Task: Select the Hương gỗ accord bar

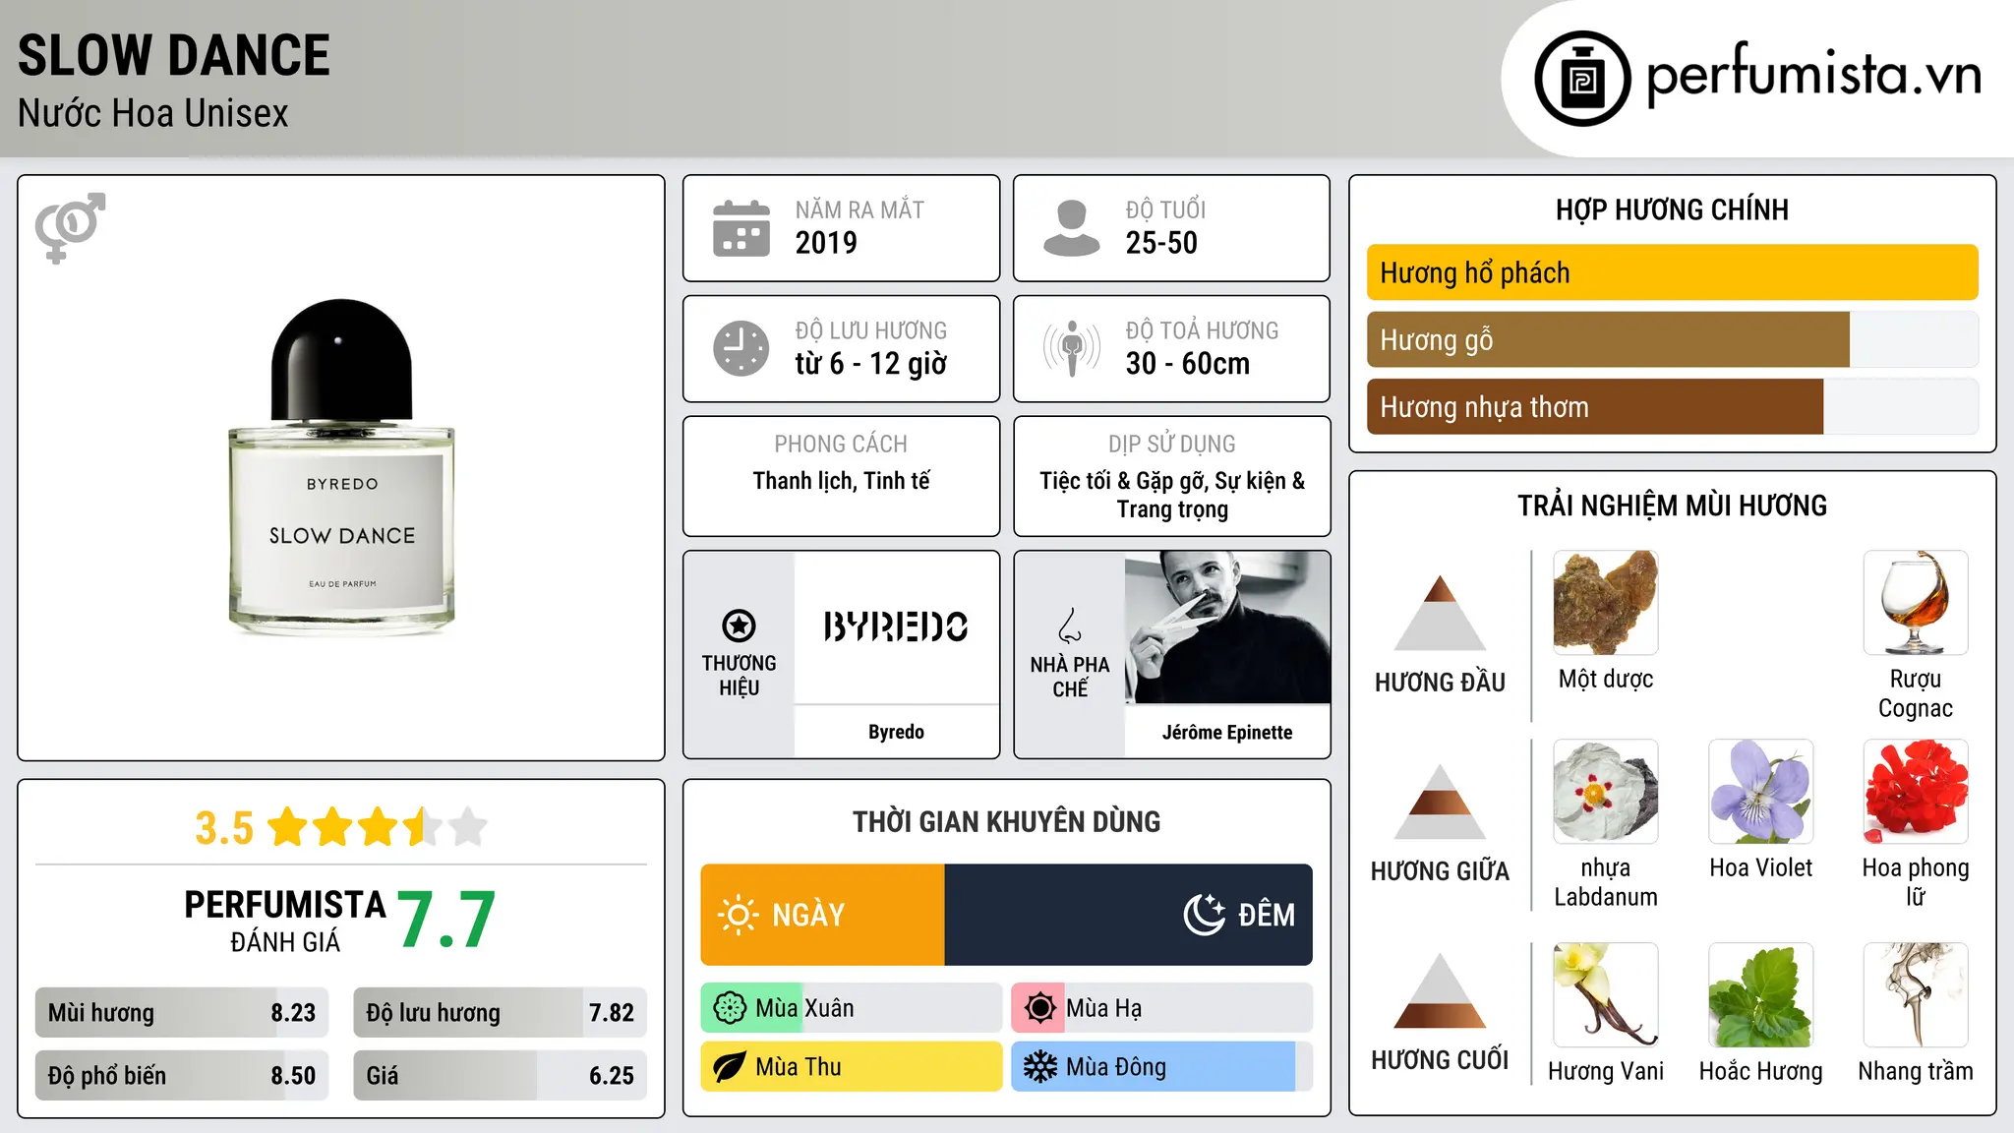Action: pyautogui.click(x=1672, y=339)
